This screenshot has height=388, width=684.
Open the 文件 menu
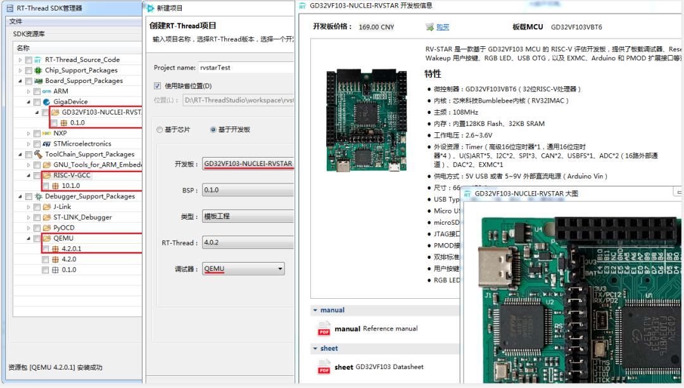16,22
